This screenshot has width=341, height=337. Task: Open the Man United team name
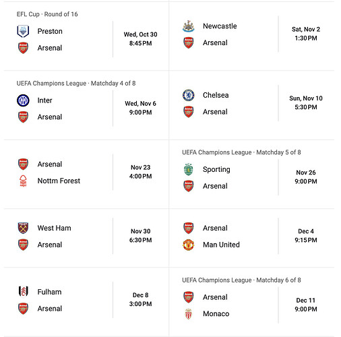click(221, 245)
